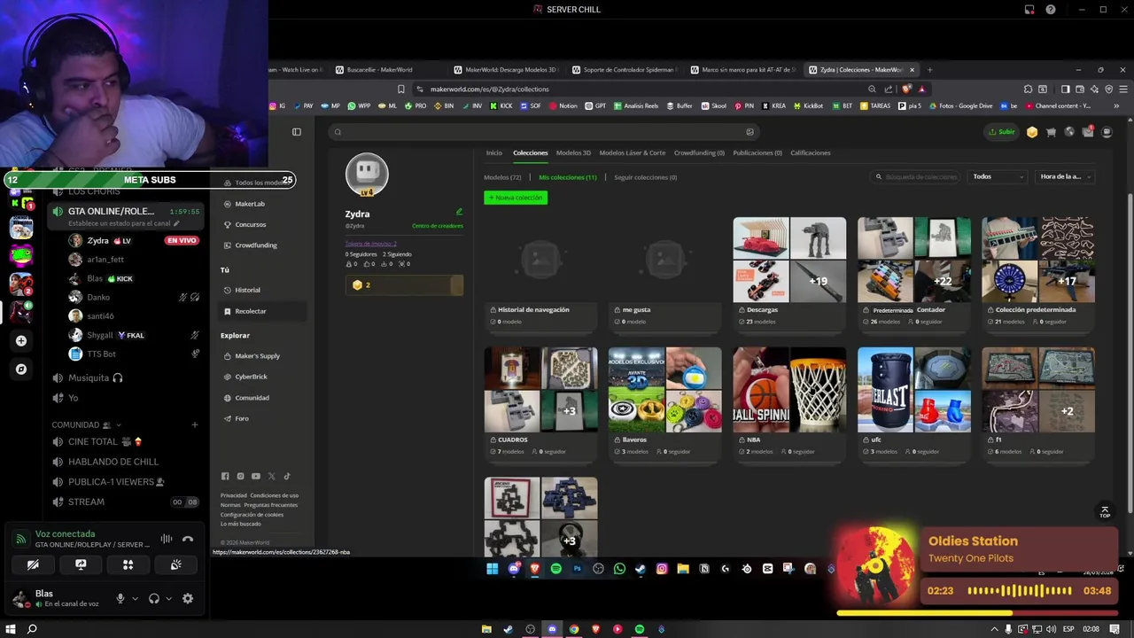Open the ufc collection thumbnail
1134x638 pixels.
(913, 390)
